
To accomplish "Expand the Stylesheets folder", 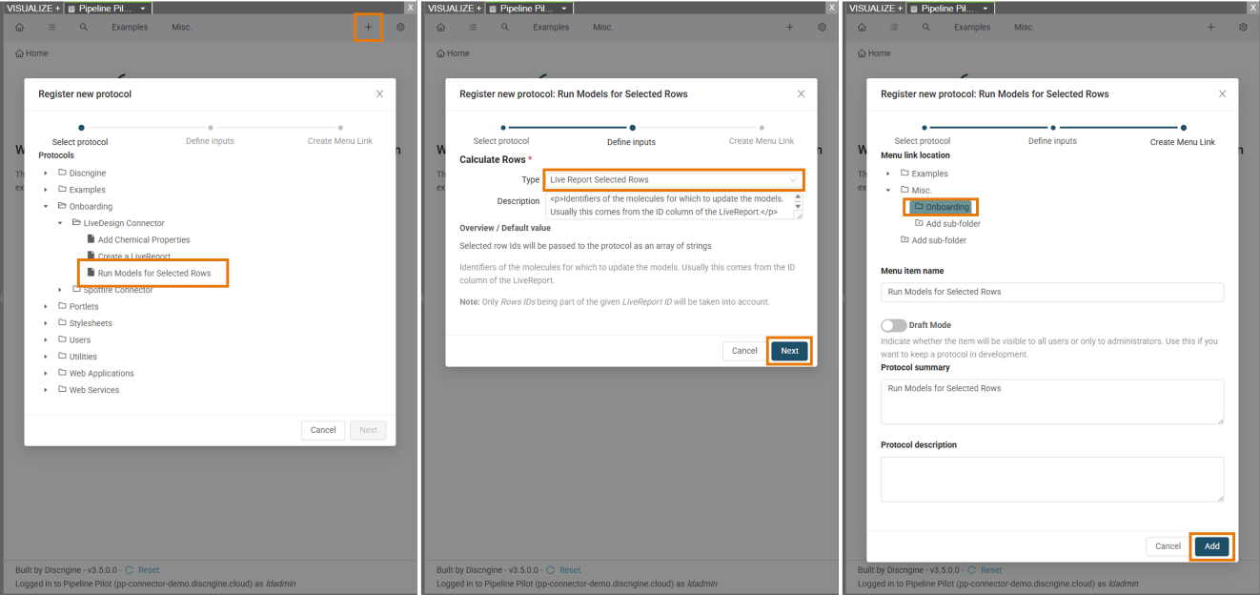I will [x=45, y=323].
